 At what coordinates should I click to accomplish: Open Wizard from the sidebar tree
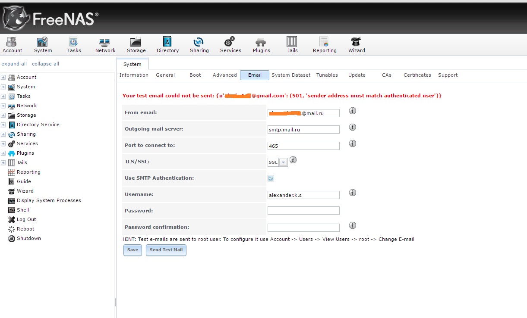[x=25, y=191]
